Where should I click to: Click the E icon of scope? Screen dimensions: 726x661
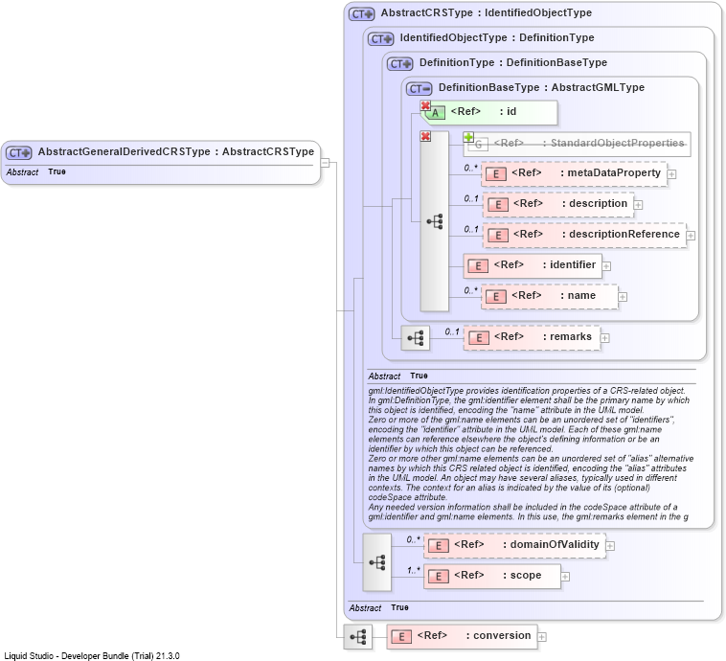[x=439, y=577]
